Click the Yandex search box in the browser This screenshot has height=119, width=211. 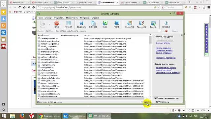click(x=174, y=7)
